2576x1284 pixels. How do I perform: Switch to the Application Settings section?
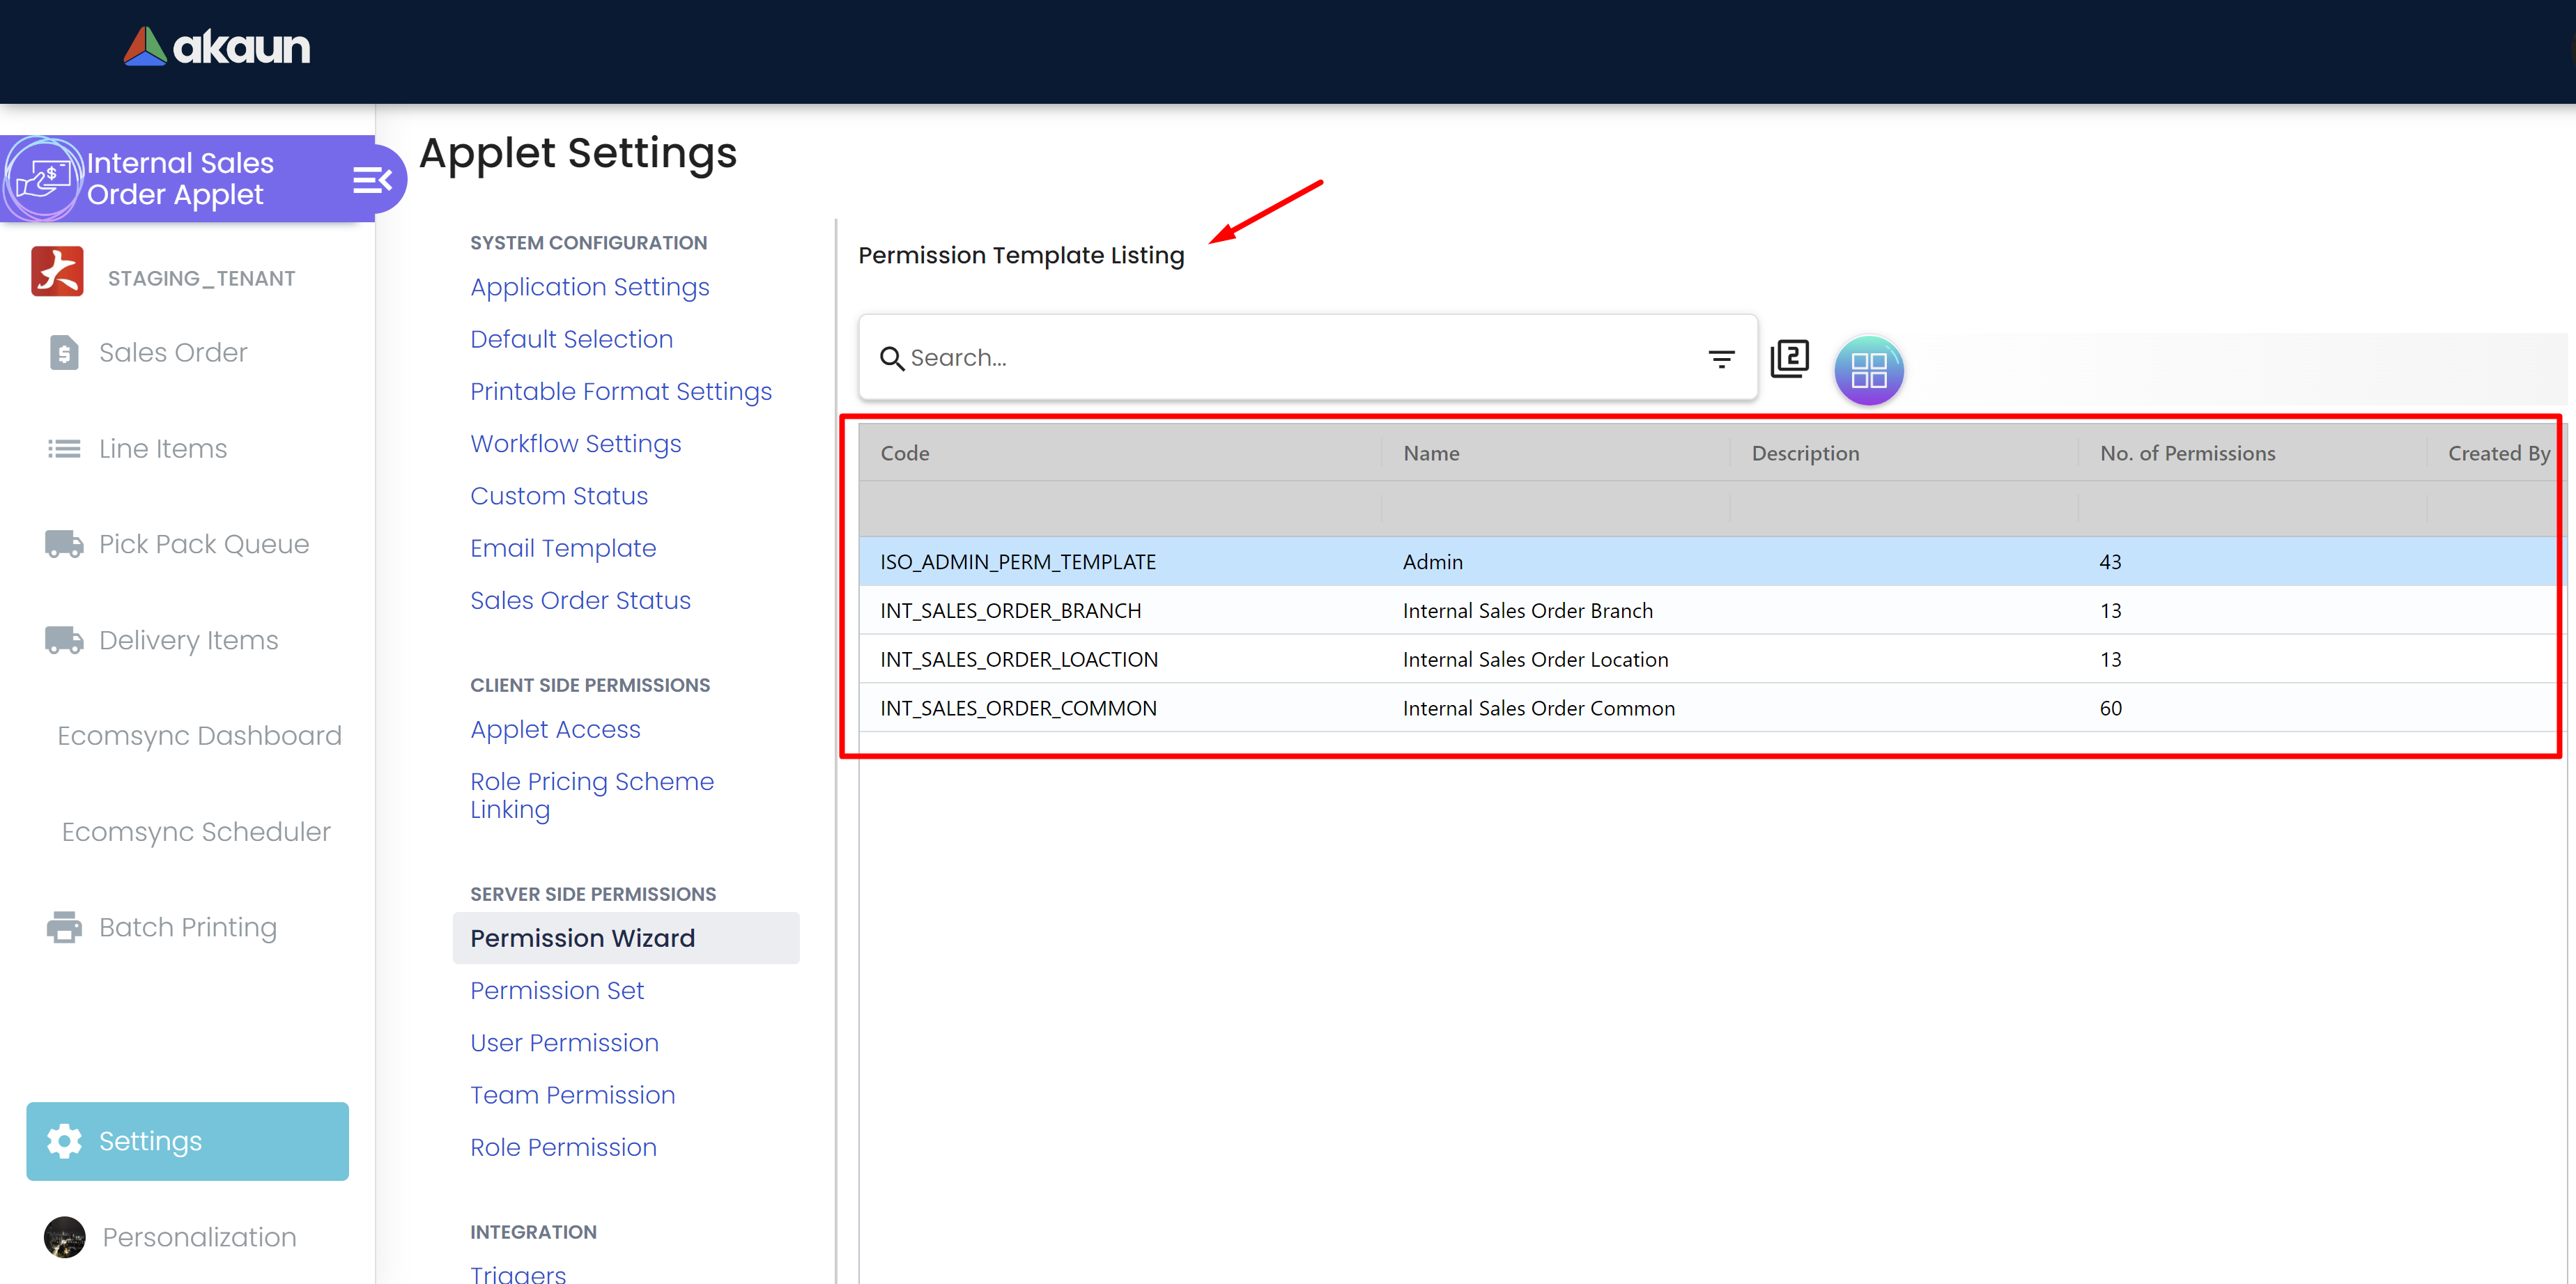(x=589, y=287)
